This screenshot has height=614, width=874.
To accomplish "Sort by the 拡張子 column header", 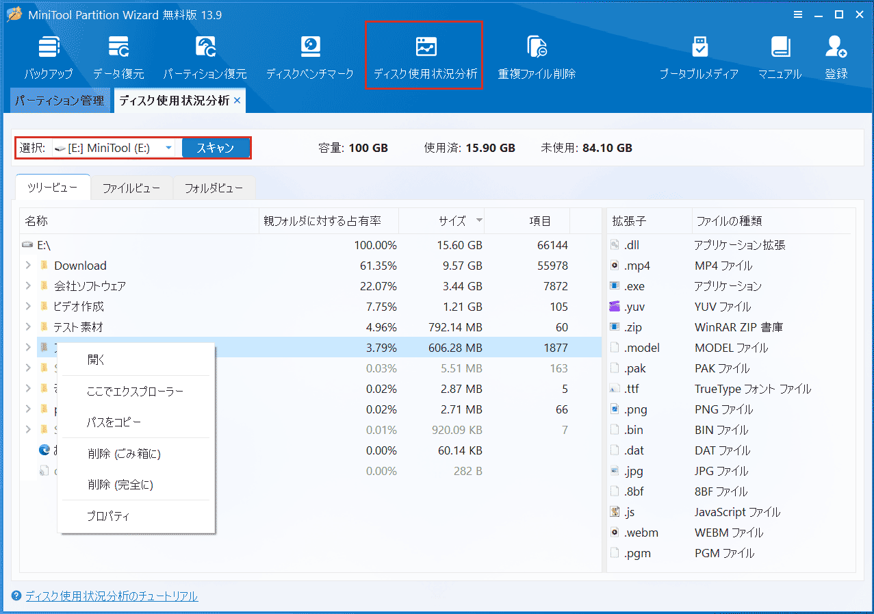I will click(x=650, y=221).
